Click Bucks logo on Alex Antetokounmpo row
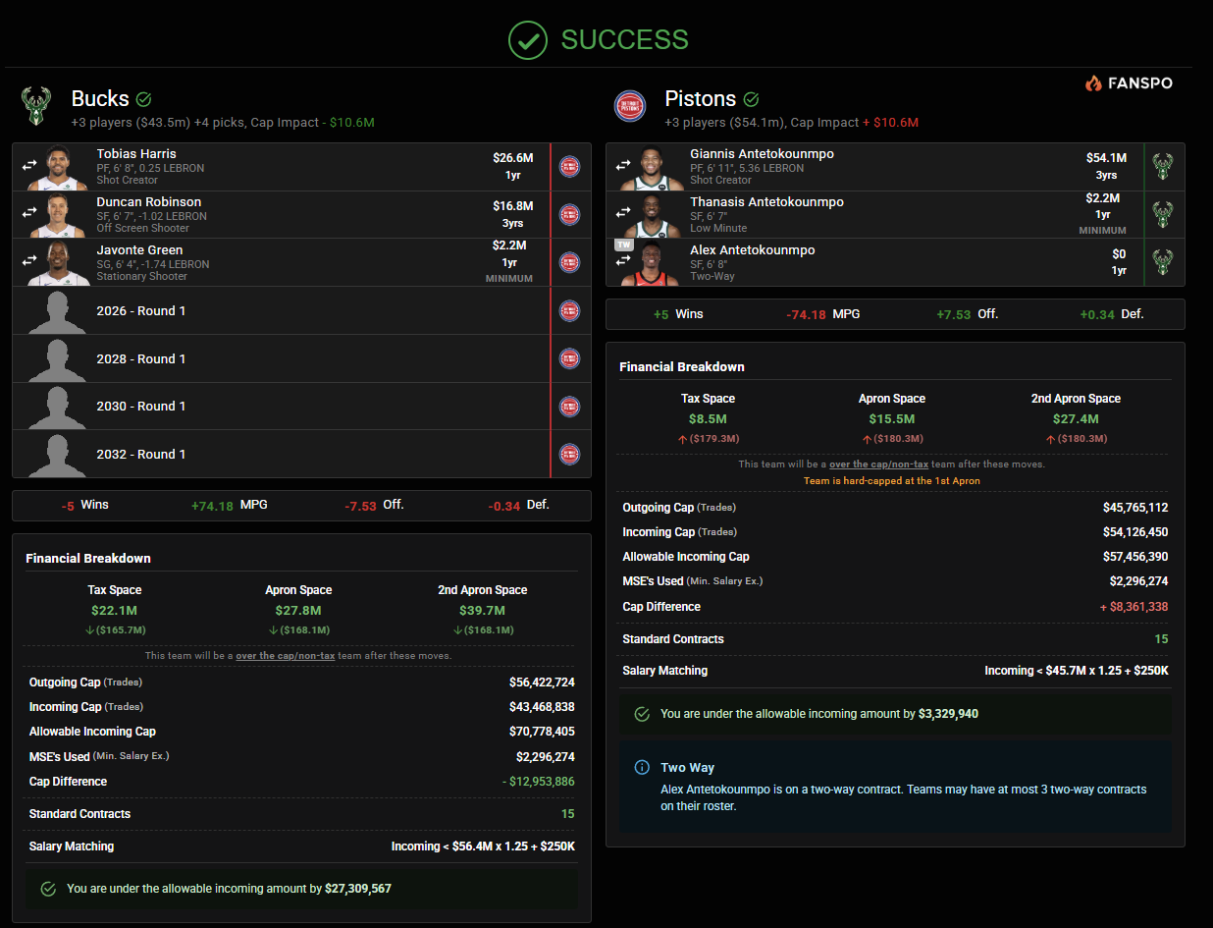Viewport: 1213px width, 928px height. point(1163,262)
